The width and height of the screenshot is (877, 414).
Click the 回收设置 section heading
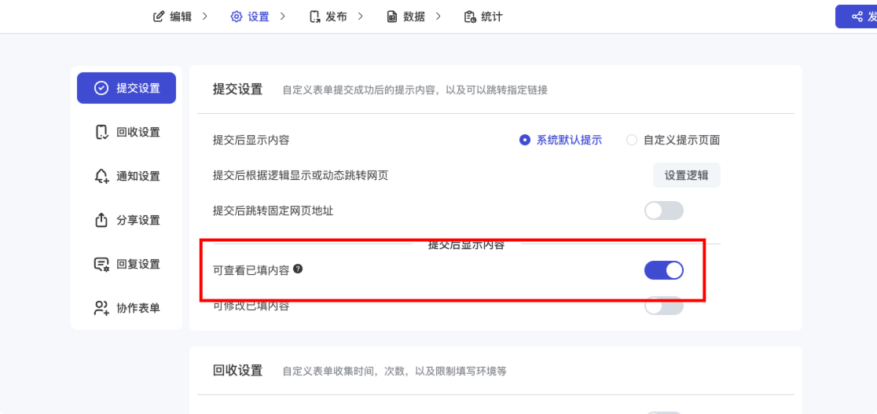pyautogui.click(x=237, y=370)
